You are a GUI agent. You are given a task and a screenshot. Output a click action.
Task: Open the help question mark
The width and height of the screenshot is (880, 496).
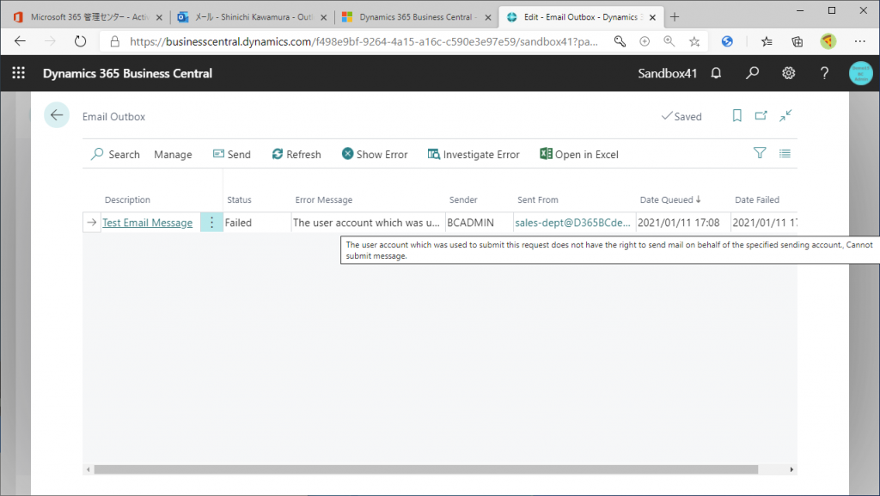[824, 73]
